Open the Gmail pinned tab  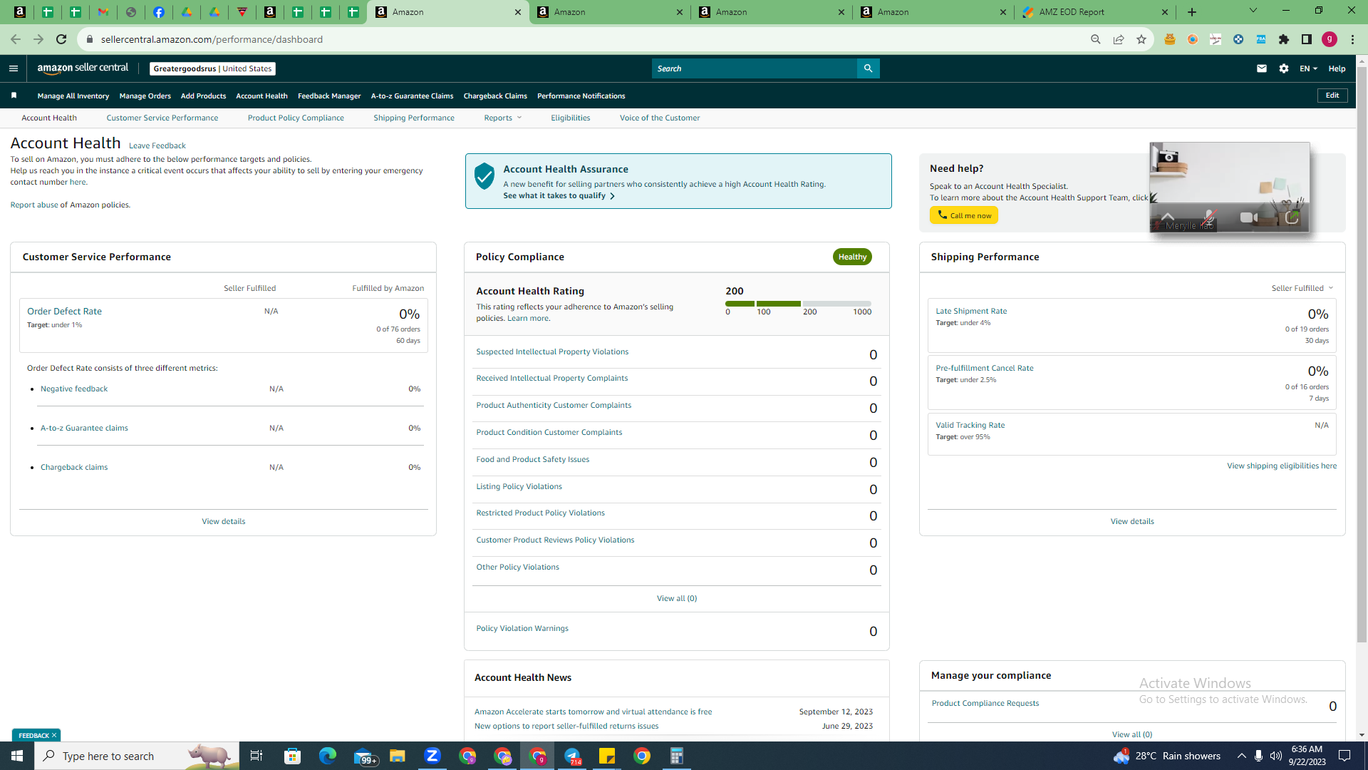(103, 12)
